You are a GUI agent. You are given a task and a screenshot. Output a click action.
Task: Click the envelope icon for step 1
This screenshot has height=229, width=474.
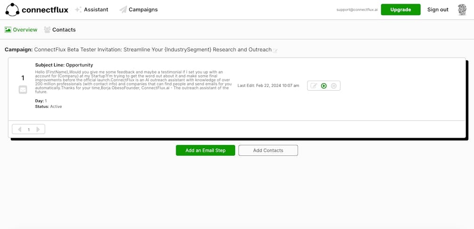point(23,90)
